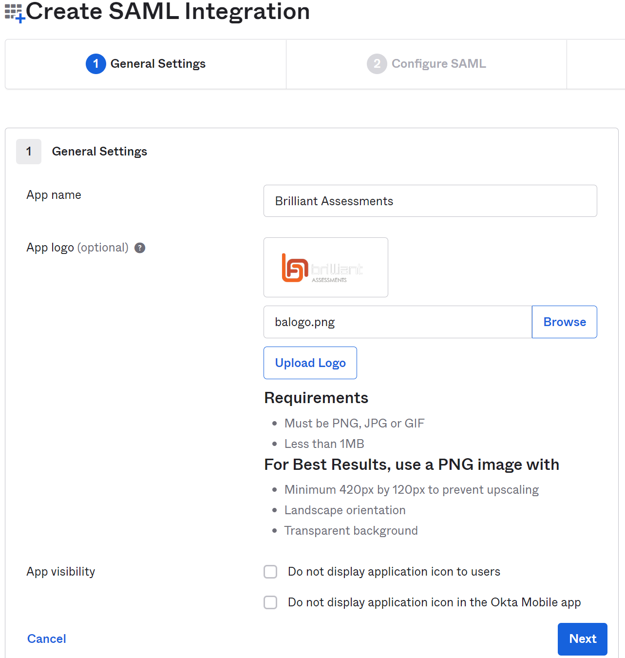Screen dimensions: 625x658
Task: Click the empty third segment of the wizard bar
Action: click(596, 64)
